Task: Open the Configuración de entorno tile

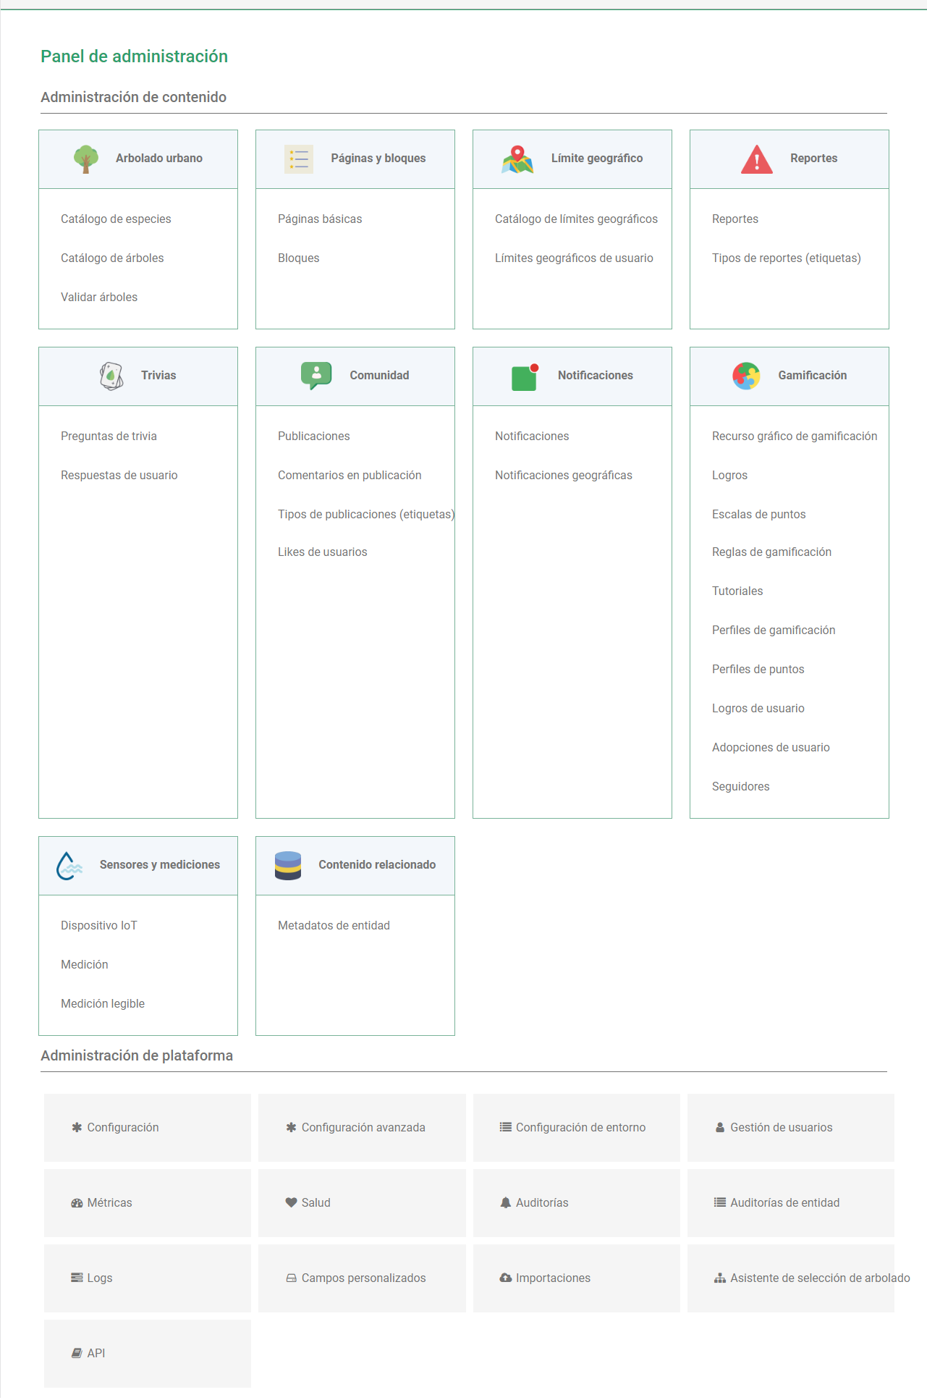Action: [x=577, y=1127]
